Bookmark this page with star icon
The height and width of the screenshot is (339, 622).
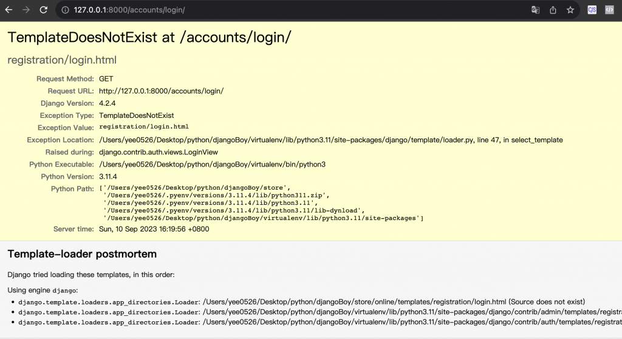tap(570, 10)
